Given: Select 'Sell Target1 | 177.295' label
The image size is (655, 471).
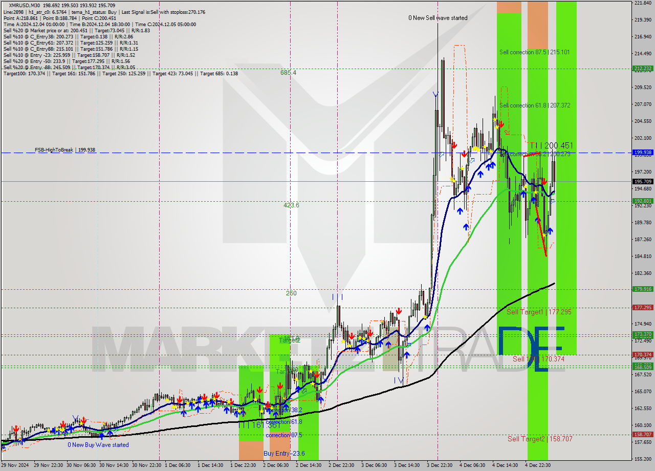Looking at the screenshot, I should point(539,312).
